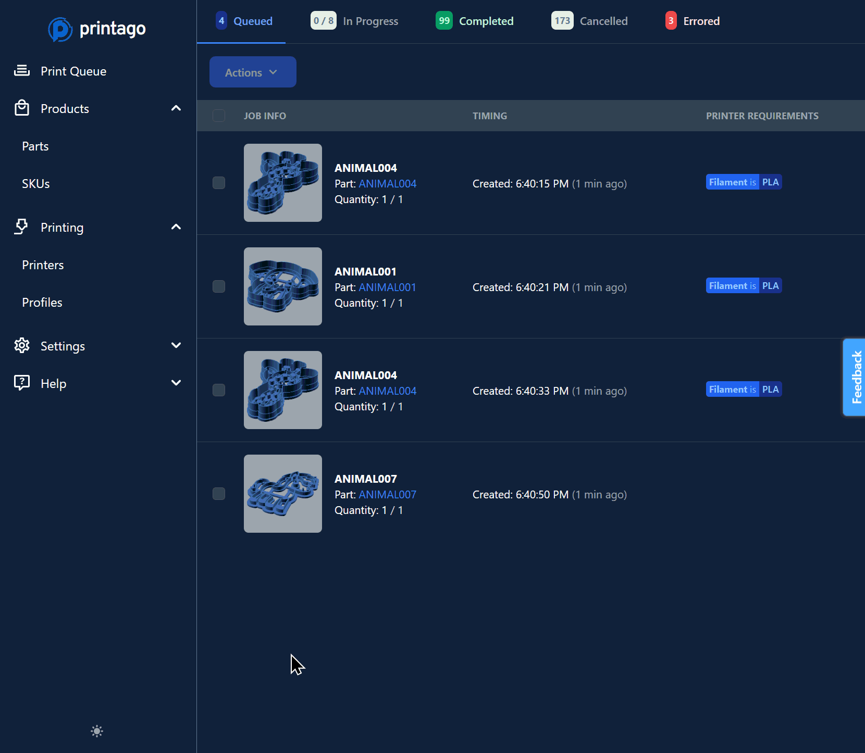This screenshot has height=753, width=865.
Task: Click the TIMING column header
Action: click(x=490, y=116)
